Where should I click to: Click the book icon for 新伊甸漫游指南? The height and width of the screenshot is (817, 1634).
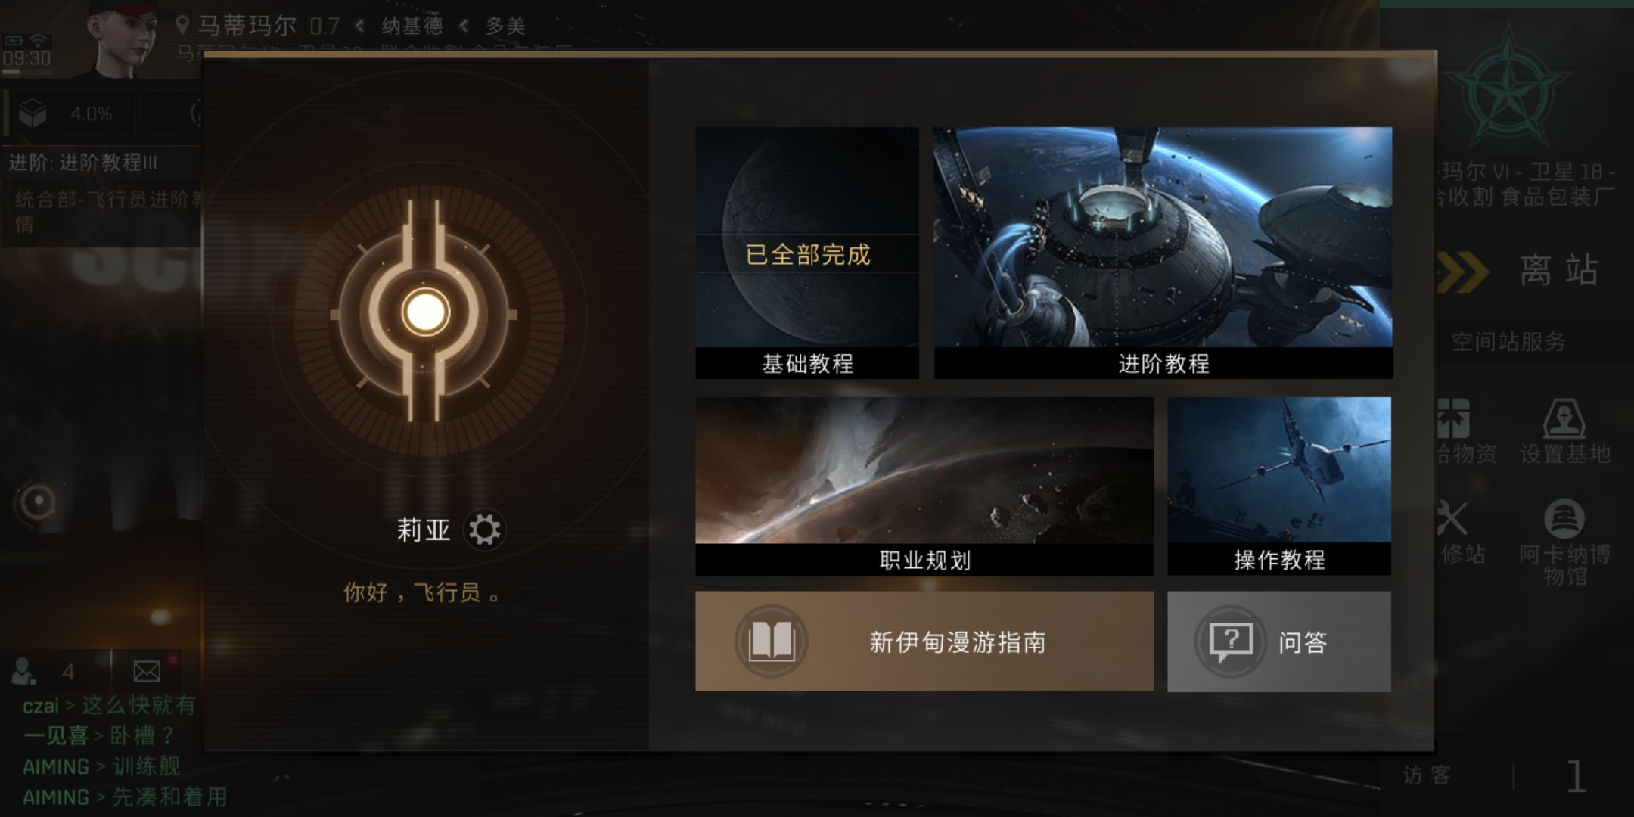(771, 641)
